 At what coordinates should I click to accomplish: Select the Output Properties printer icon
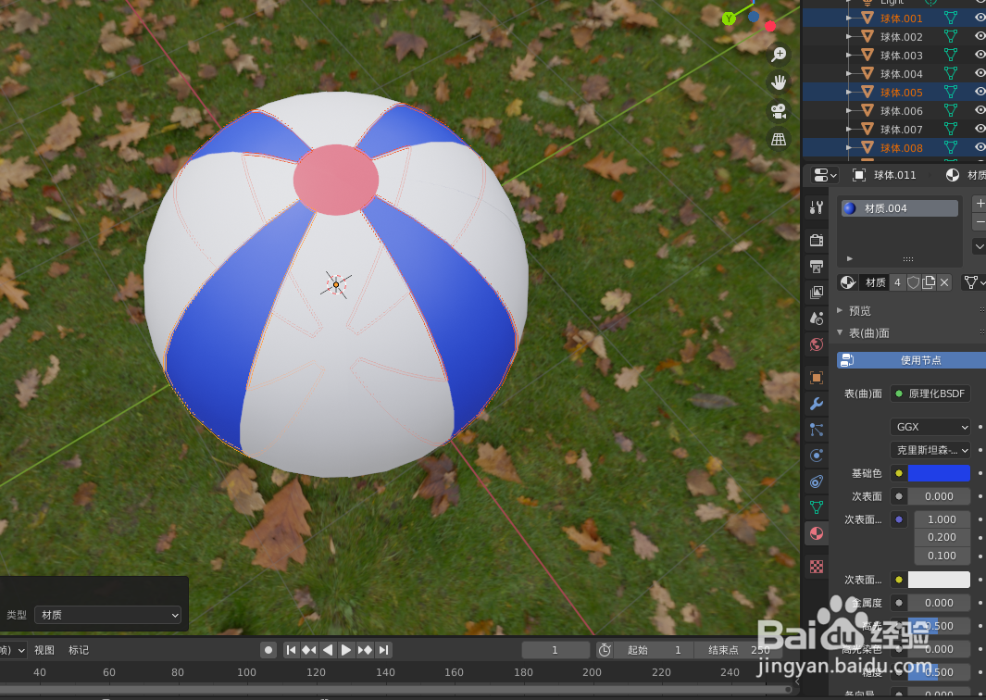click(816, 267)
